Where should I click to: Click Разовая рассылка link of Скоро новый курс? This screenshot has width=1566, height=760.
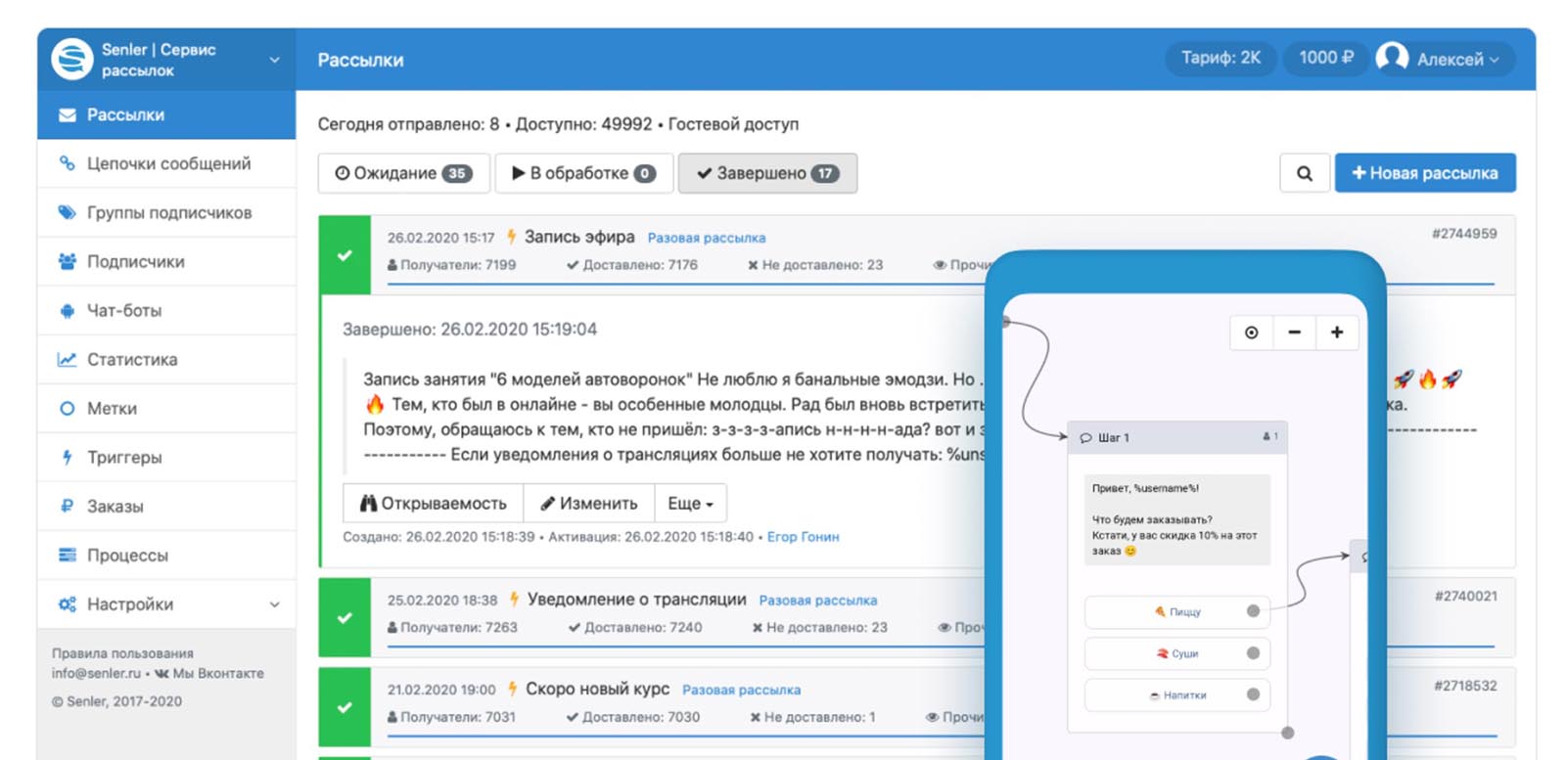(x=741, y=691)
